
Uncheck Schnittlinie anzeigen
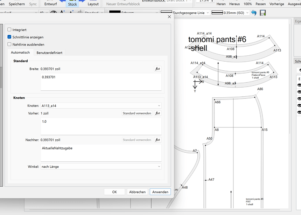[x=9, y=37]
